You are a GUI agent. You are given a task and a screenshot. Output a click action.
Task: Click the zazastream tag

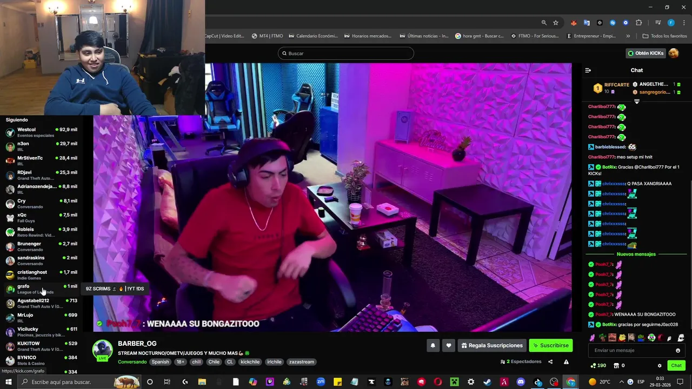[x=301, y=362]
